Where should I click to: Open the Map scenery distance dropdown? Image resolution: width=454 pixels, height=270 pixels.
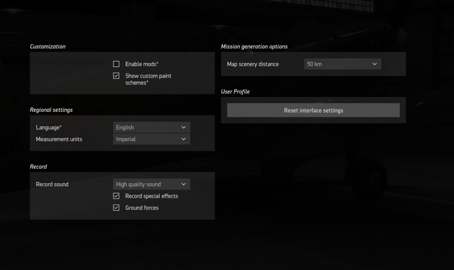point(342,64)
